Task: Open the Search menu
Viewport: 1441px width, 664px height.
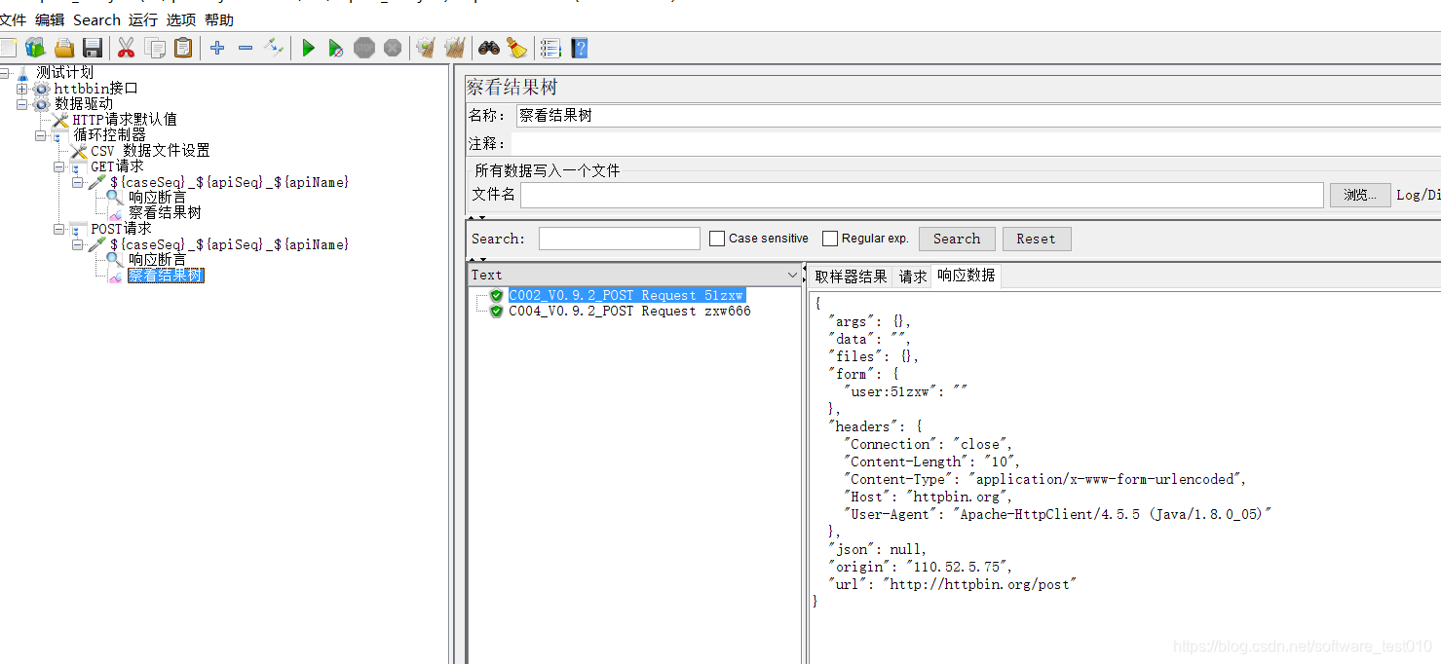Action: tap(96, 19)
